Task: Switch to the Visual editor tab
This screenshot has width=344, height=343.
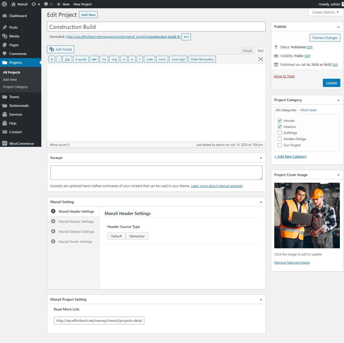Action: pos(247,51)
